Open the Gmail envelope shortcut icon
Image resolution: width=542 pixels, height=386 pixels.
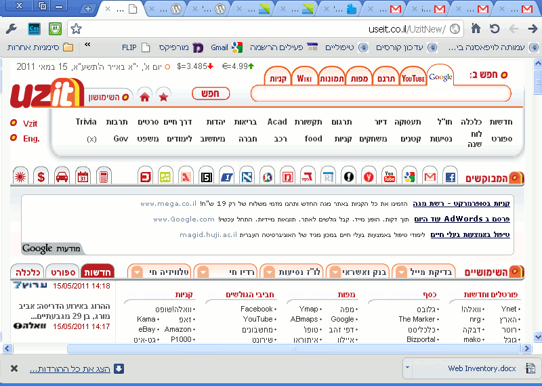[430, 177]
